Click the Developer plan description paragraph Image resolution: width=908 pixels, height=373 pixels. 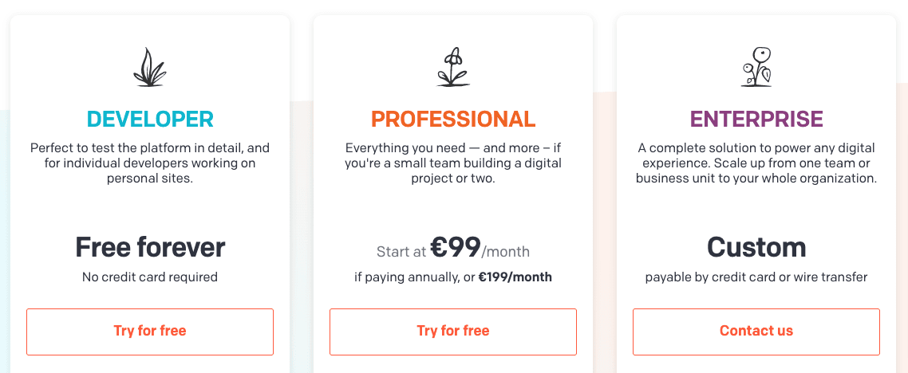(x=150, y=163)
